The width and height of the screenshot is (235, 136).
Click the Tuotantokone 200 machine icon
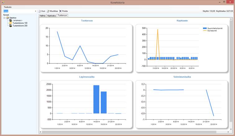[x=10, y=26]
